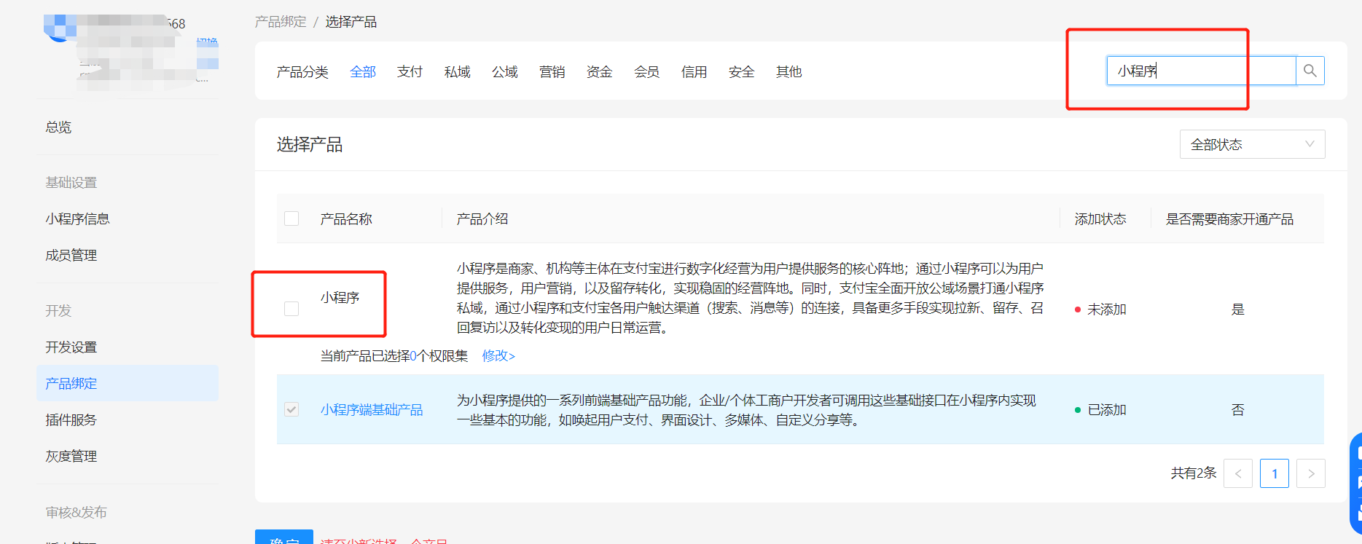Go to next page arrow
This screenshot has width=1362, height=544.
tap(1310, 473)
